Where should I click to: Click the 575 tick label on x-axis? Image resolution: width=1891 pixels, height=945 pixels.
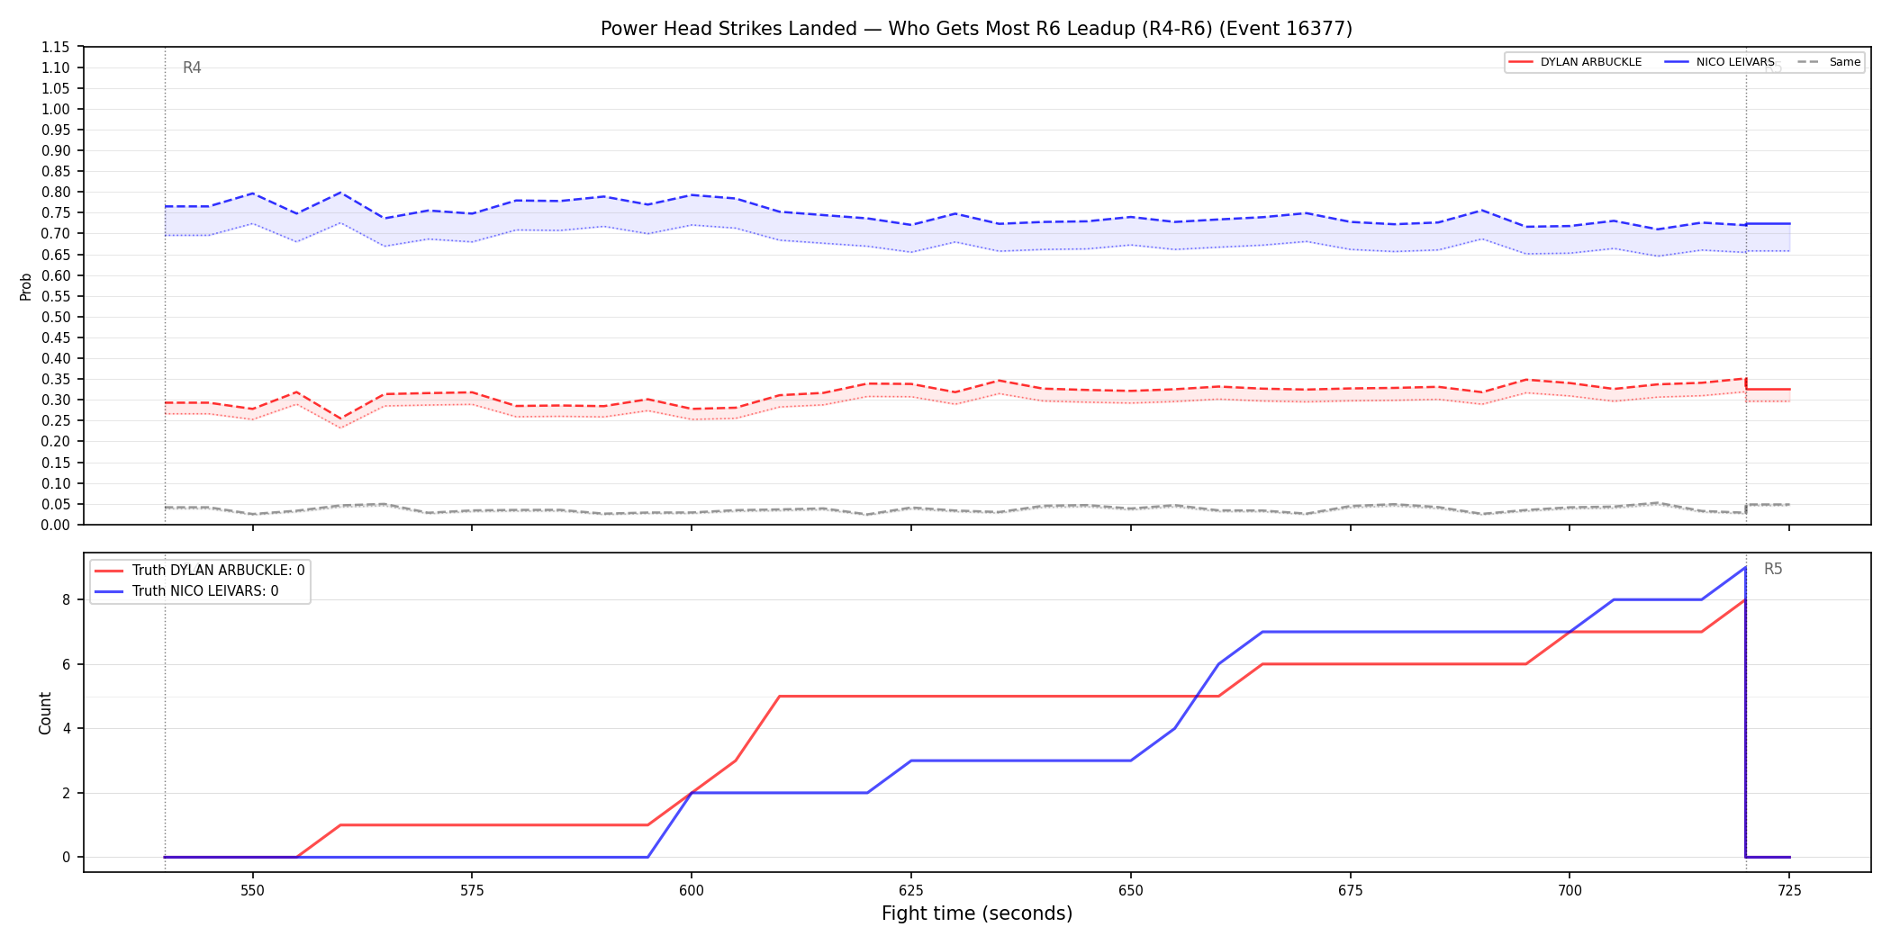click(472, 890)
